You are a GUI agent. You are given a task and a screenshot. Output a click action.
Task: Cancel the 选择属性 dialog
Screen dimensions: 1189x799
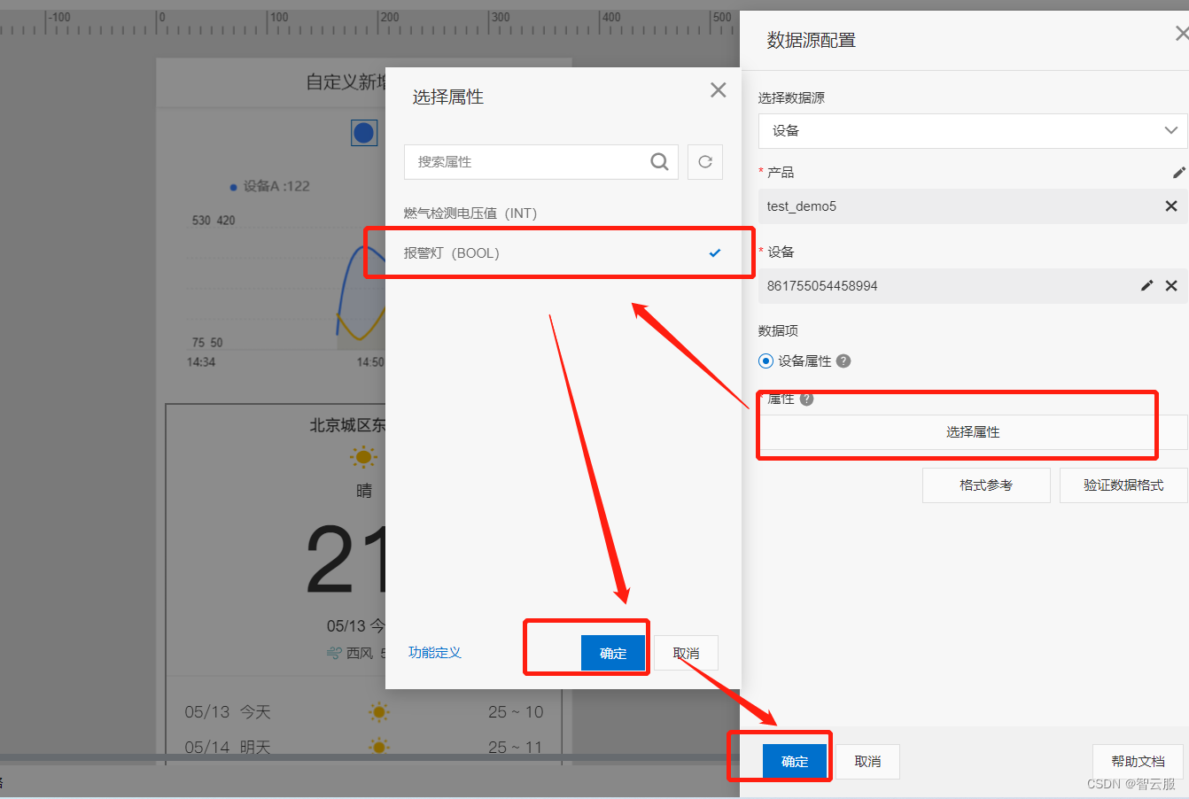(x=686, y=653)
